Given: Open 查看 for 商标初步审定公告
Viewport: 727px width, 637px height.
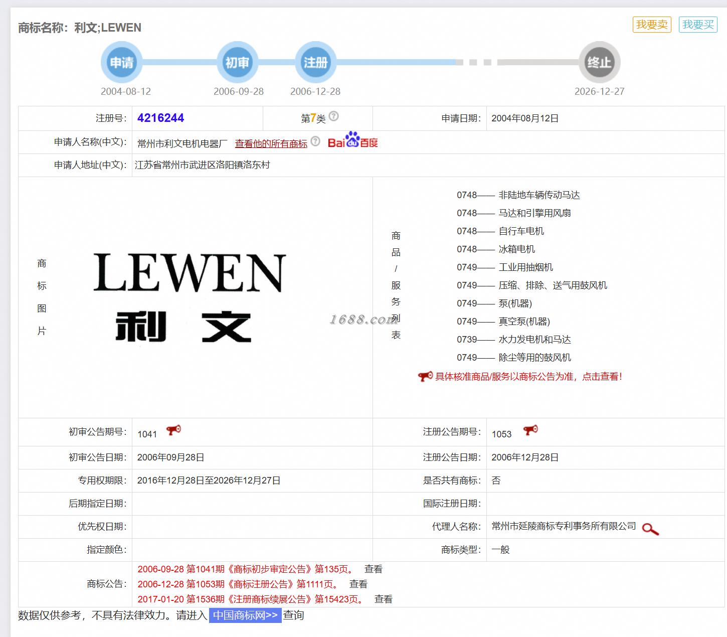Looking at the screenshot, I should tap(374, 569).
